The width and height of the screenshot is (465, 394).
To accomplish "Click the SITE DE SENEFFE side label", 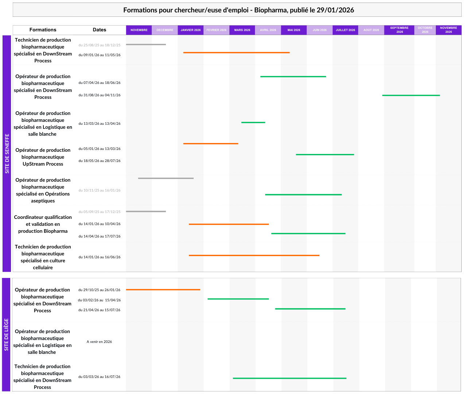I will coord(7,154).
